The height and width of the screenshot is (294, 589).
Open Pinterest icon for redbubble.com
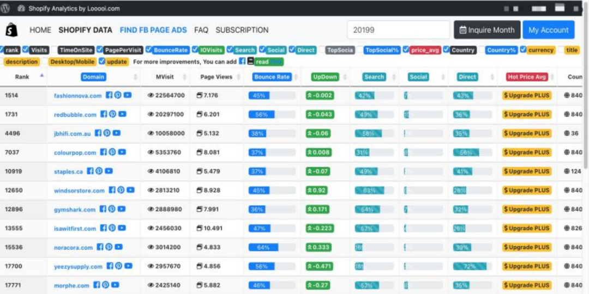[x=112, y=114]
